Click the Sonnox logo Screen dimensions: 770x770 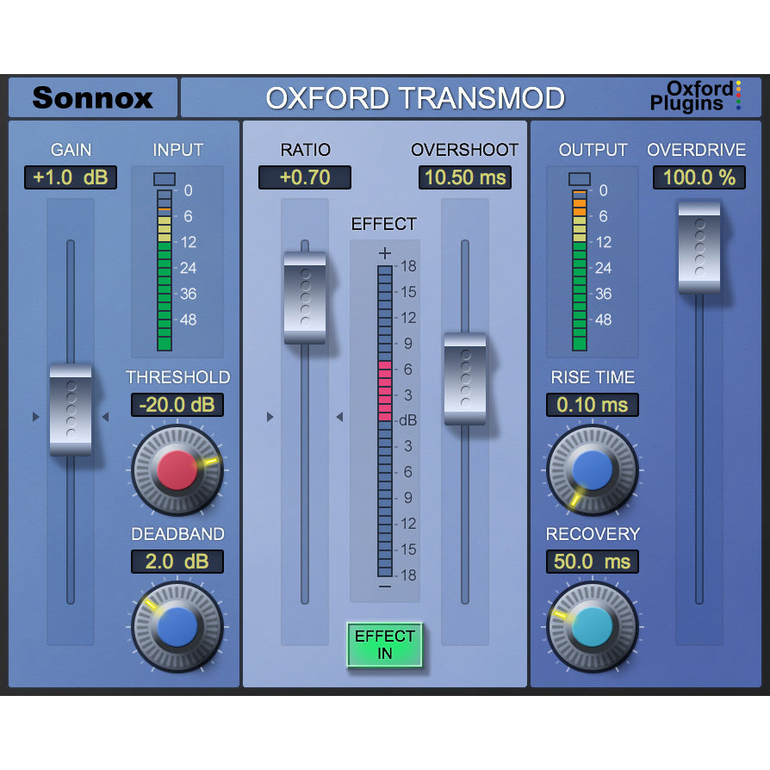tap(93, 97)
